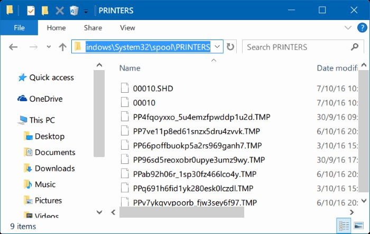Refresh the PRINTERS folder
This screenshot has height=234, width=370.
pos(230,47)
